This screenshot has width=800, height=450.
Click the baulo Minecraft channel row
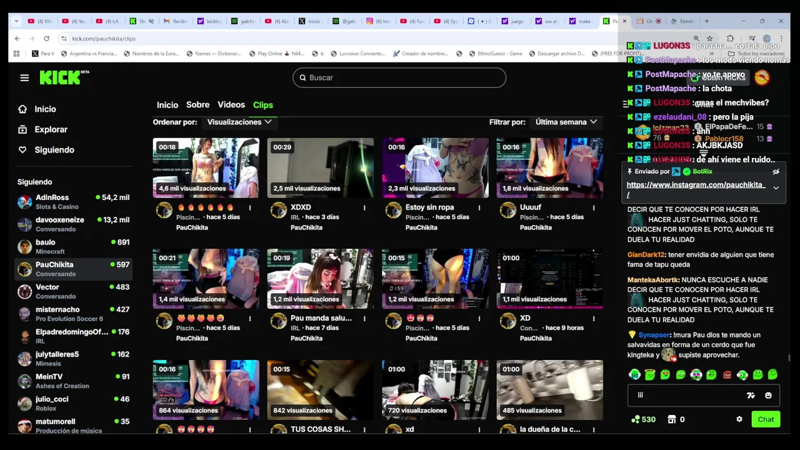tap(73, 246)
